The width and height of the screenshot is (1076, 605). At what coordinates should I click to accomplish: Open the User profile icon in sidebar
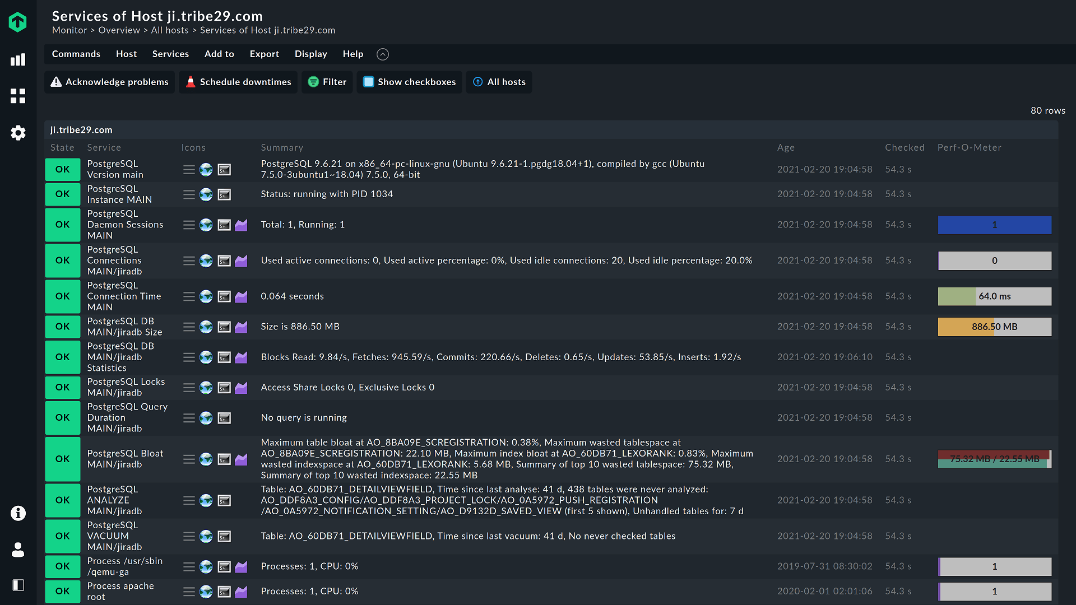18,550
